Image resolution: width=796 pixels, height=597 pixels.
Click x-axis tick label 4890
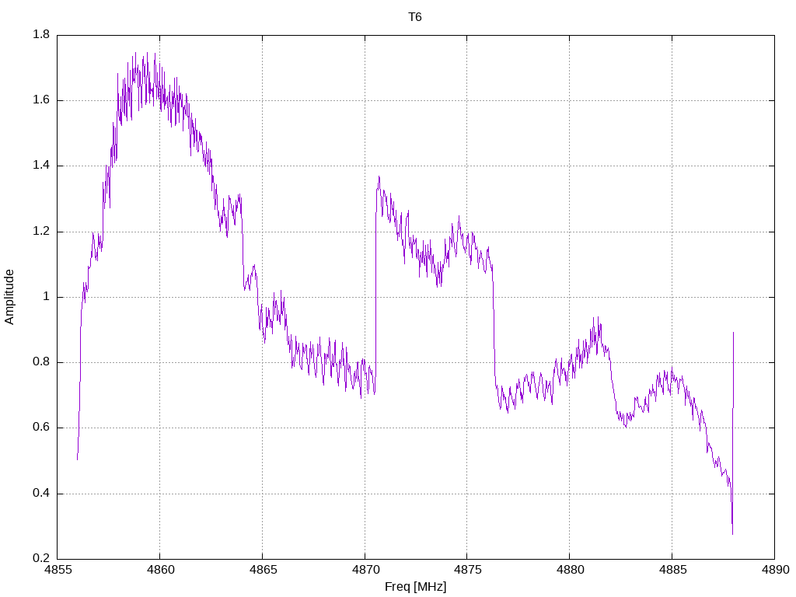775,570
